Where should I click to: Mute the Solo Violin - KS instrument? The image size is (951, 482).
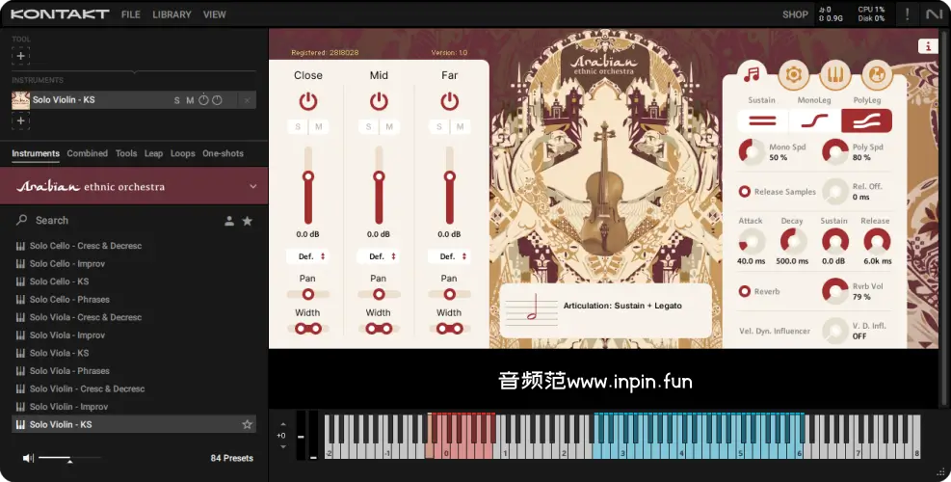tap(190, 101)
